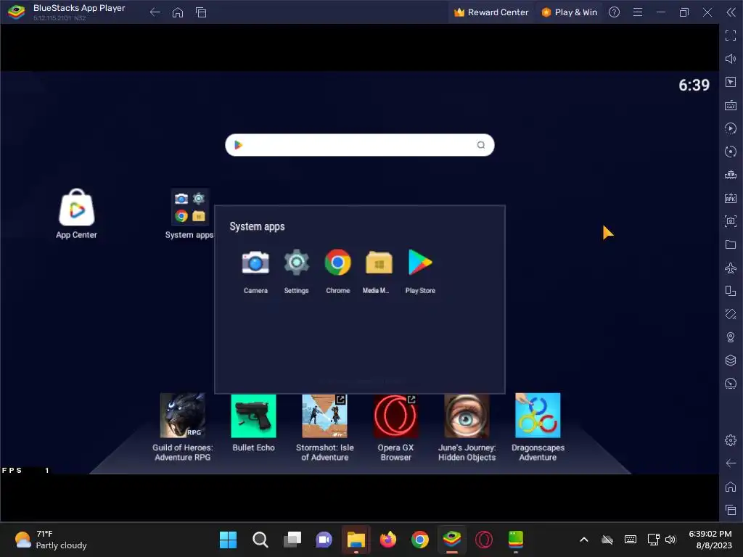Launch June's Journey: Hidden Objects
This screenshot has height=557, width=743.
pyautogui.click(x=467, y=416)
